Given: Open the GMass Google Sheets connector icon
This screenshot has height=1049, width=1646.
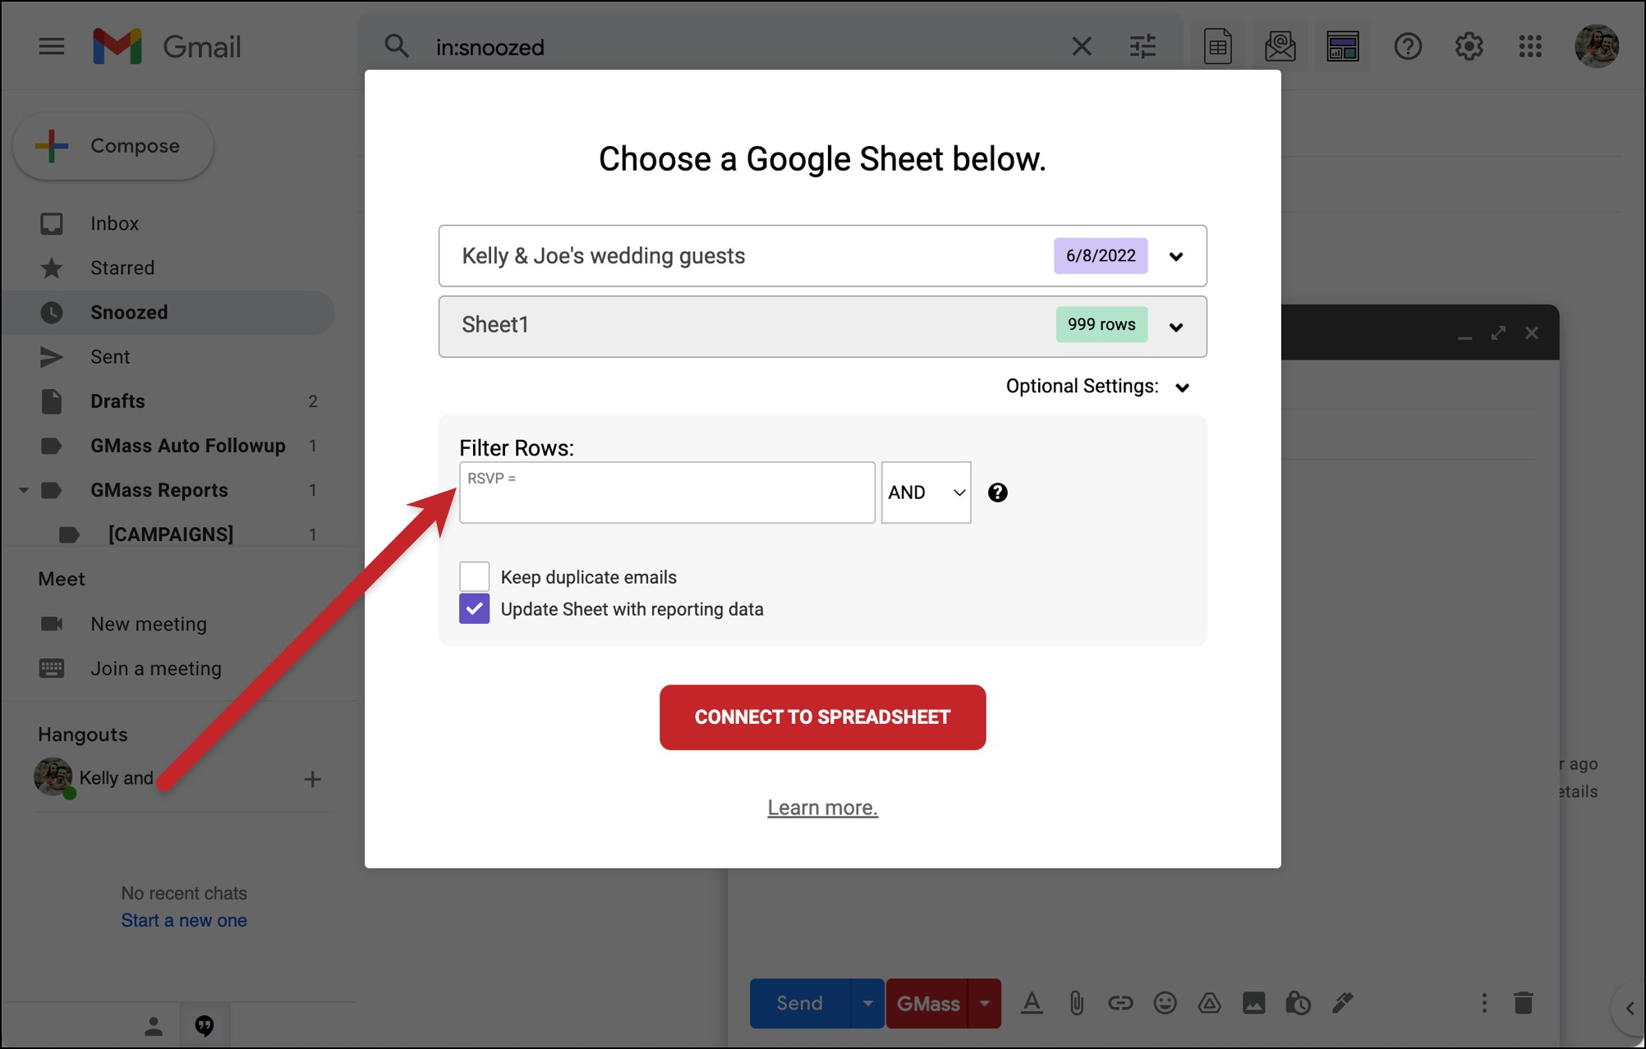Looking at the screenshot, I should [1217, 47].
